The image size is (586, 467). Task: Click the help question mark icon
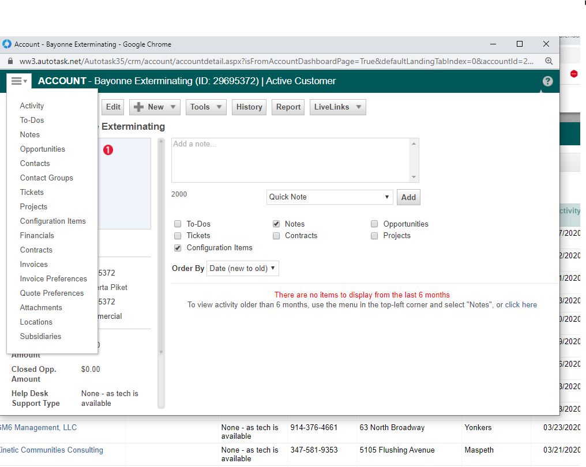(547, 81)
